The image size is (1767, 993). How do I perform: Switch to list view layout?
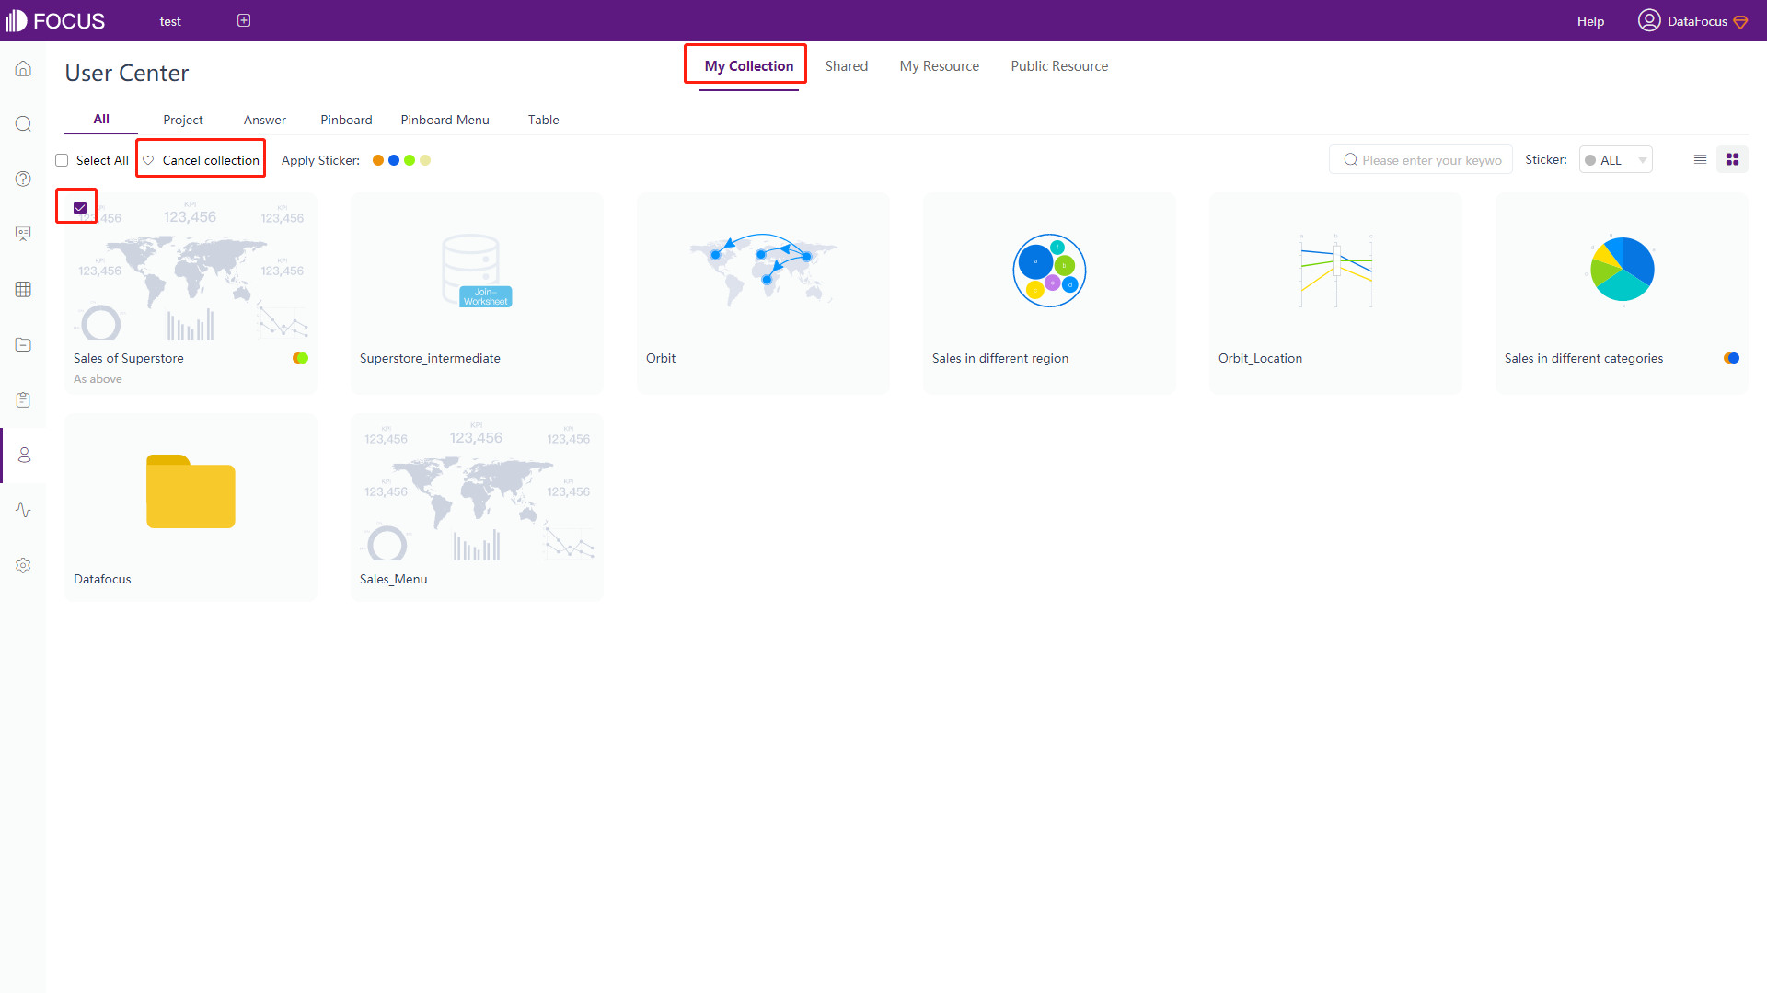[1700, 159]
